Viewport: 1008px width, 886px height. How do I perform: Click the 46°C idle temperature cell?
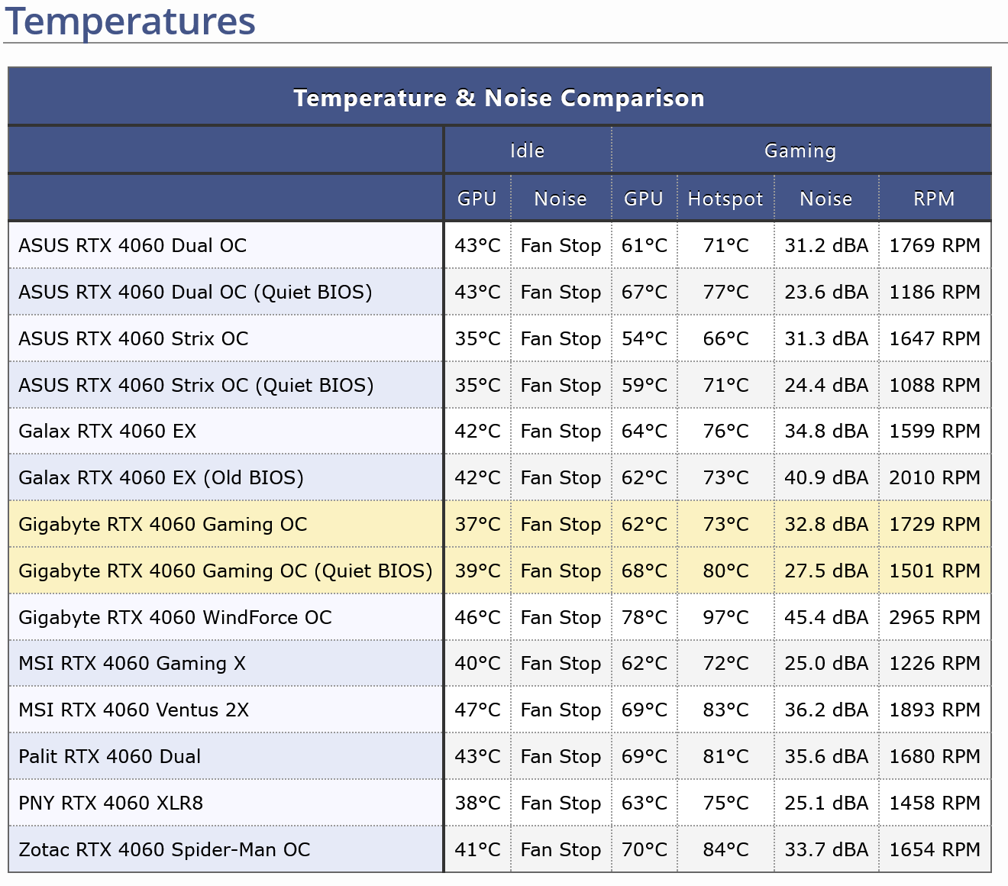click(477, 617)
